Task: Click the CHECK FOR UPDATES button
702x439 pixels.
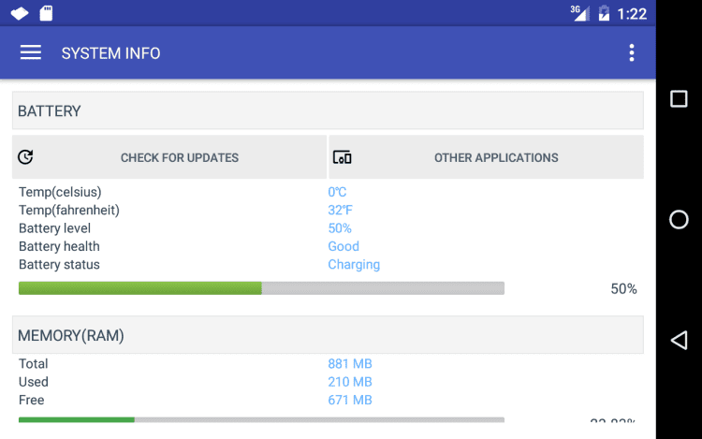Action: pyautogui.click(x=180, y=157)
